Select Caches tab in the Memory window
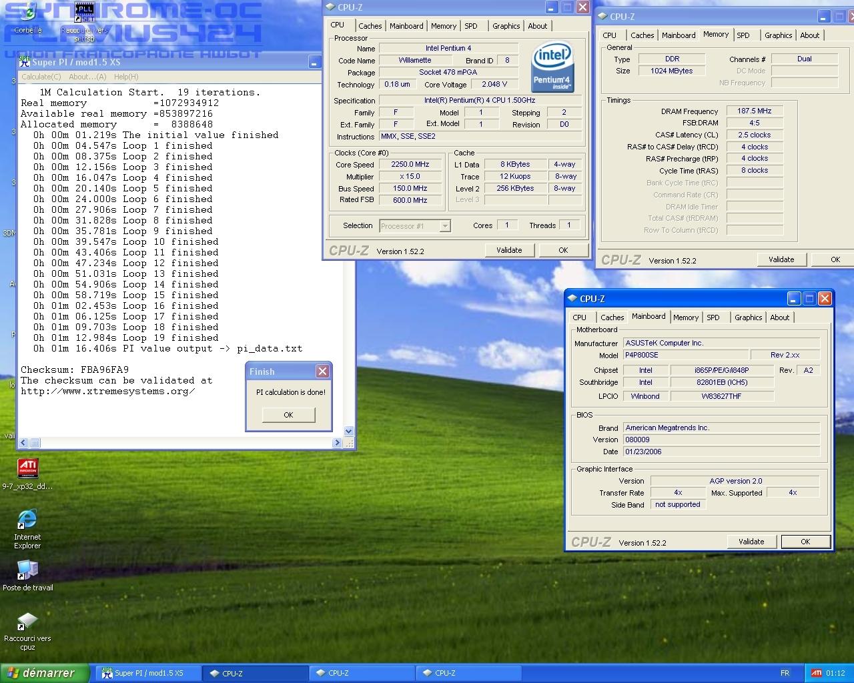The width and height of the screenshot is (854, 683). click(642, 35)
